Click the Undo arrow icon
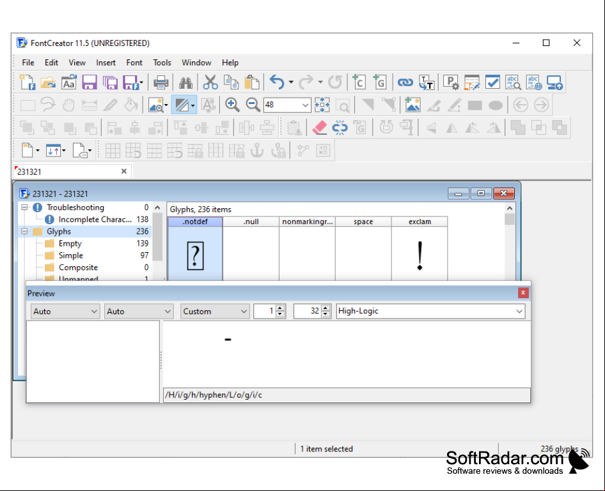The image size is (605, 491). (x=277, y=82)
